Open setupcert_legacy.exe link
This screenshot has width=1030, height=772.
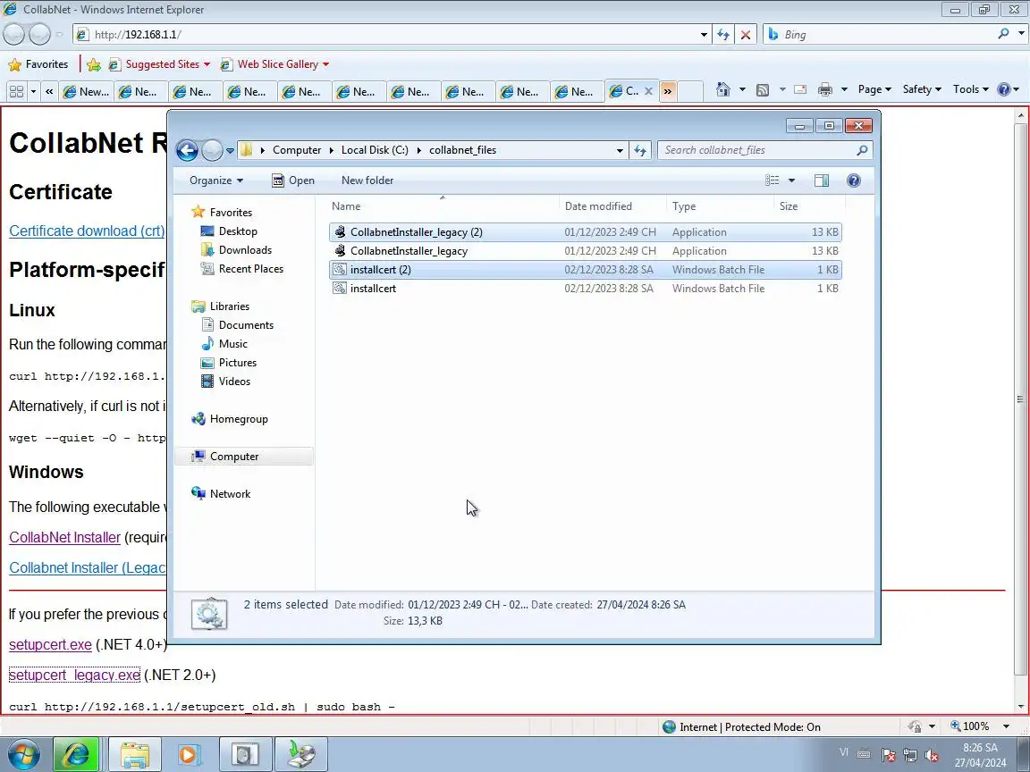[74, 675]
